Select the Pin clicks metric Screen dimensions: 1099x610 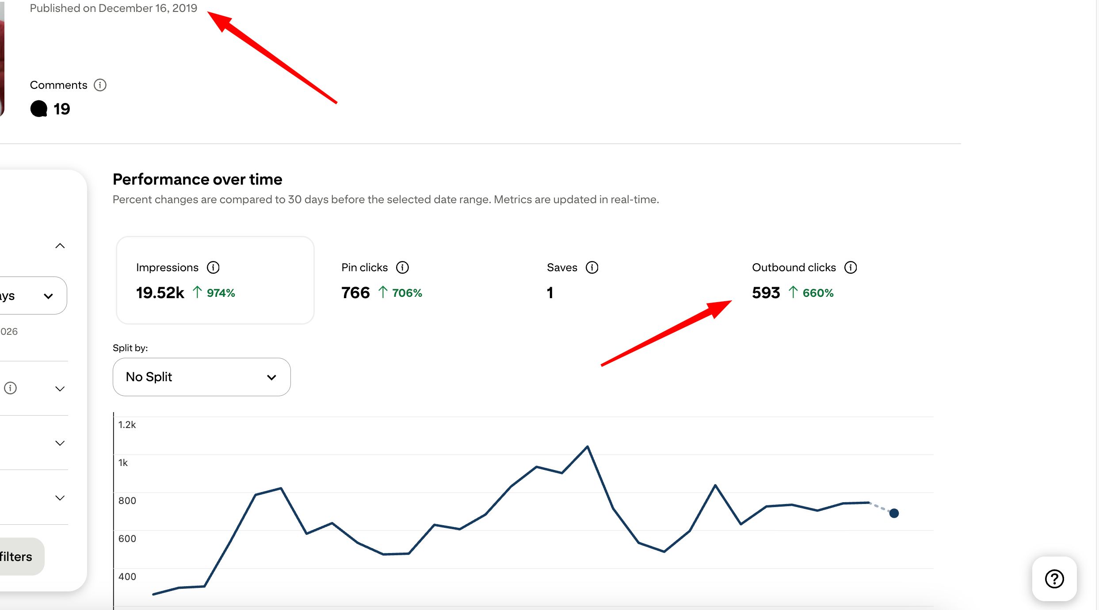coord(381,281)
